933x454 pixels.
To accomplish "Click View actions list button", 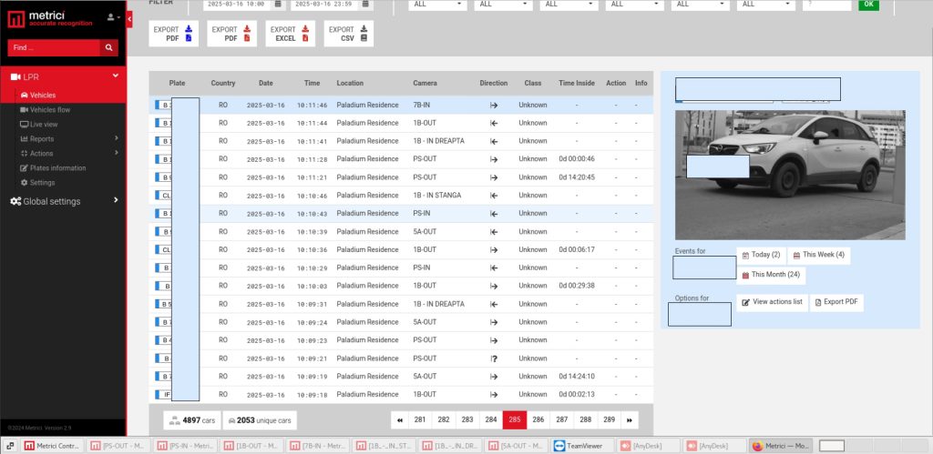I will pyautogui.click(x=772, y=302).
